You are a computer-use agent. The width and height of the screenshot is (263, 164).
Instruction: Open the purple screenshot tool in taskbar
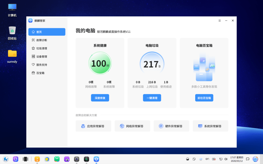pyautogui.click(x=67, y=159)
